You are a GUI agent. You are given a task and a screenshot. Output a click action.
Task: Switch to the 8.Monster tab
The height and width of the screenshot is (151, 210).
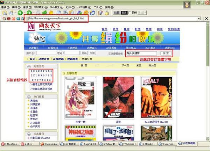pyautogui.click(x=148, y=144)
